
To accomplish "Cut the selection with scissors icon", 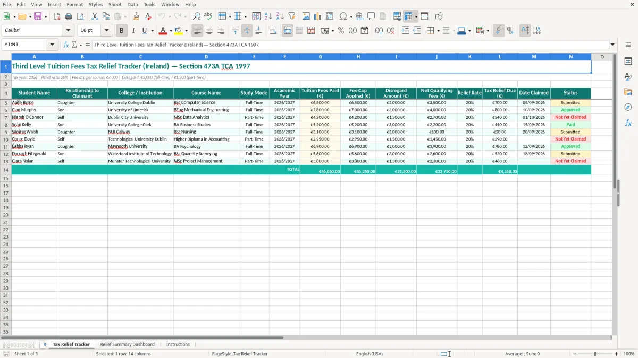I will pos(95,16).
